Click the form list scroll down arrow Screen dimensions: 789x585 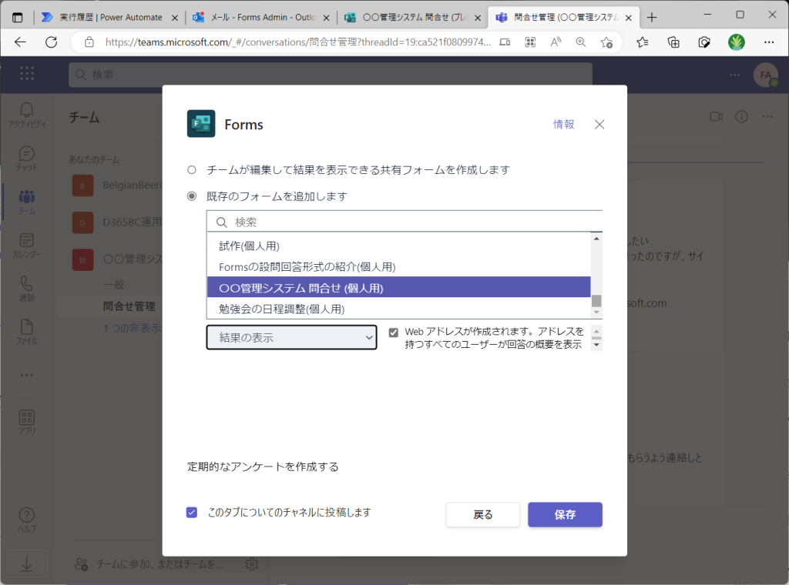coord(596,313)
